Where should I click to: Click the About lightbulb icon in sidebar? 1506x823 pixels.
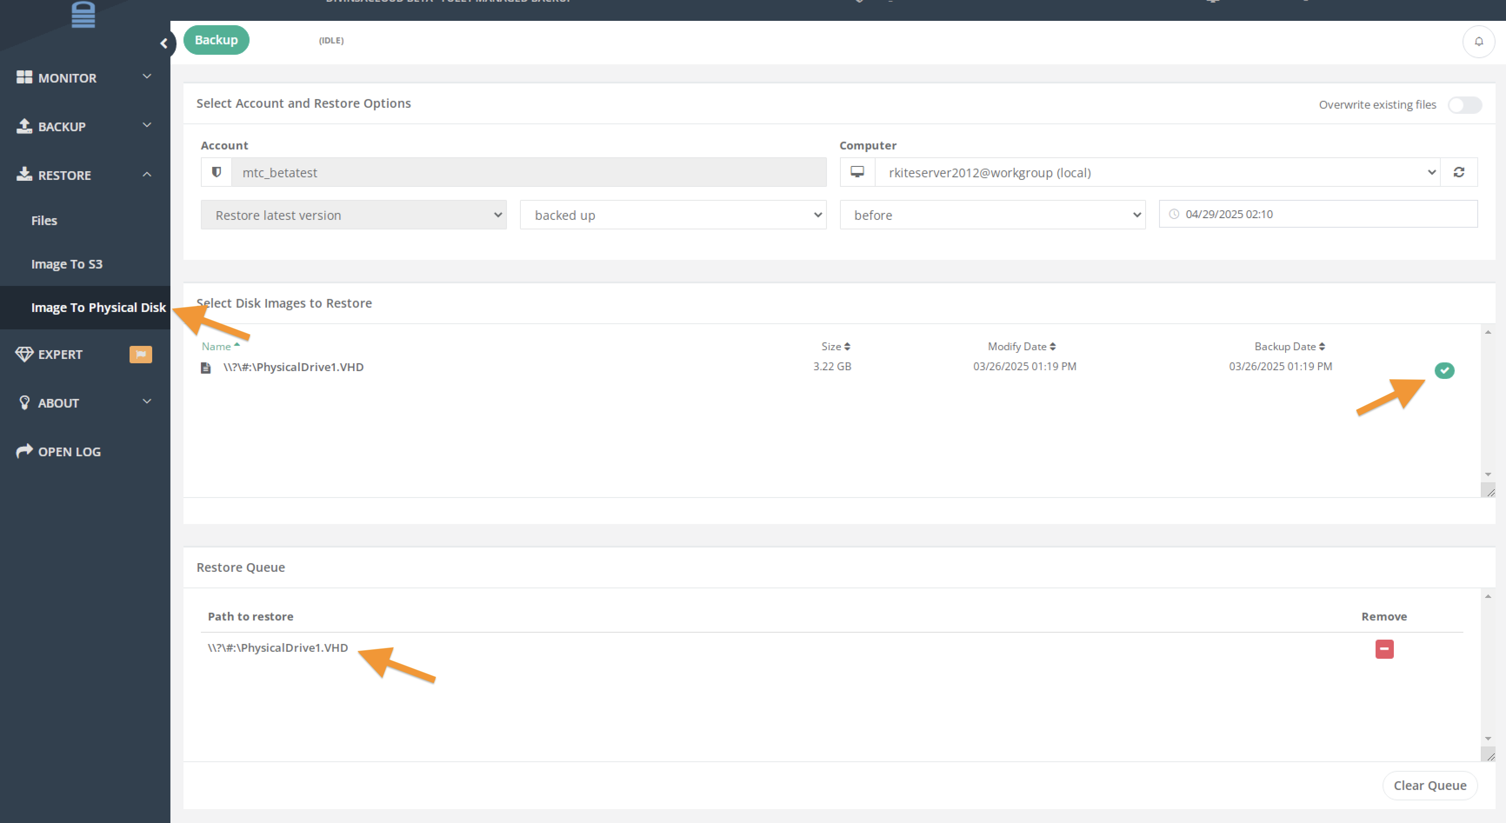tap(24, 403)
